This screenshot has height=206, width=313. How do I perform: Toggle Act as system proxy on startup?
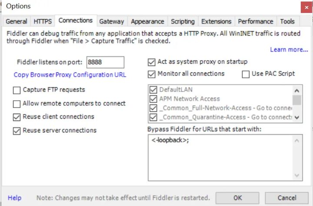click(152, 62)
